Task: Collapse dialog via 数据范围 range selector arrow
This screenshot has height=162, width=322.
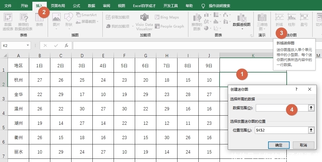Action: tap(311, 108)
